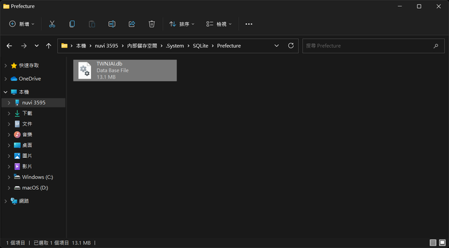Expand the nuvi 3595 tree node
Screen dimensions: 449x248
pos(9,102)
